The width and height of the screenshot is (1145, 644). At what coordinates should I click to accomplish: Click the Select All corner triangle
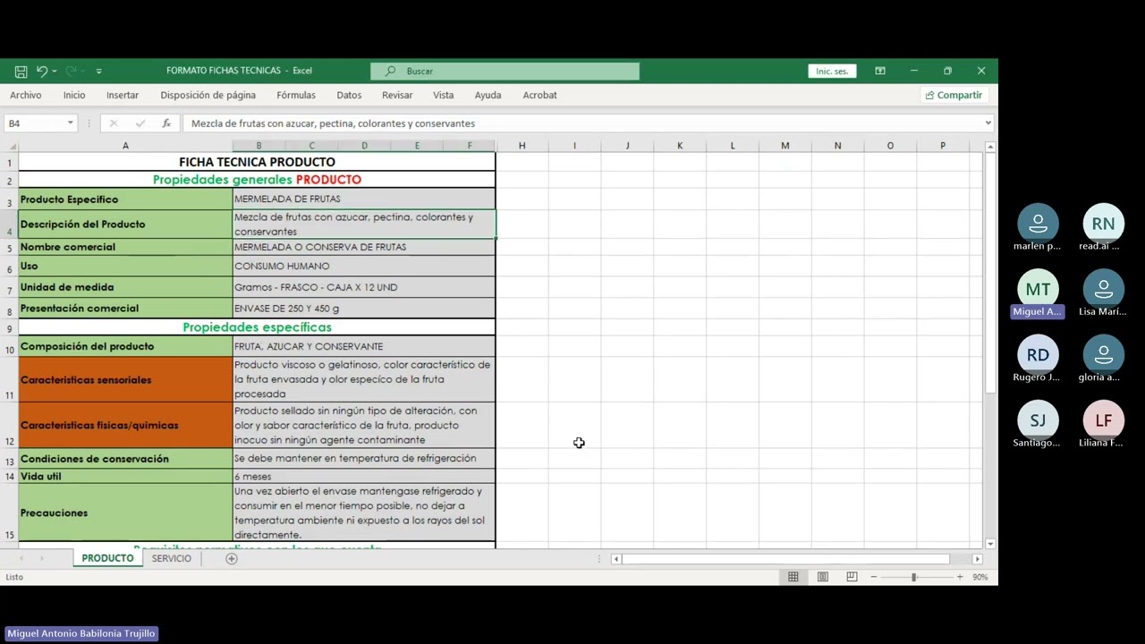point(12,146)
